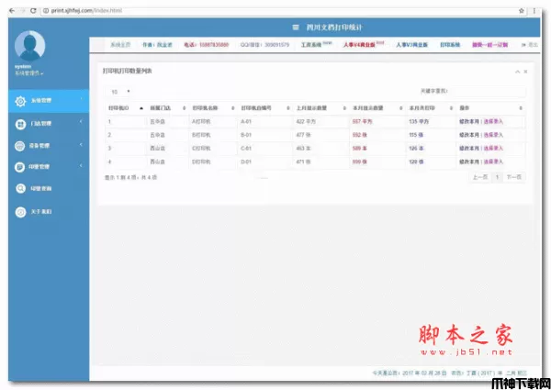The image size is (551, 390).
Task: Click the panel title above the printer table
Action: click(x=128, y=72)
